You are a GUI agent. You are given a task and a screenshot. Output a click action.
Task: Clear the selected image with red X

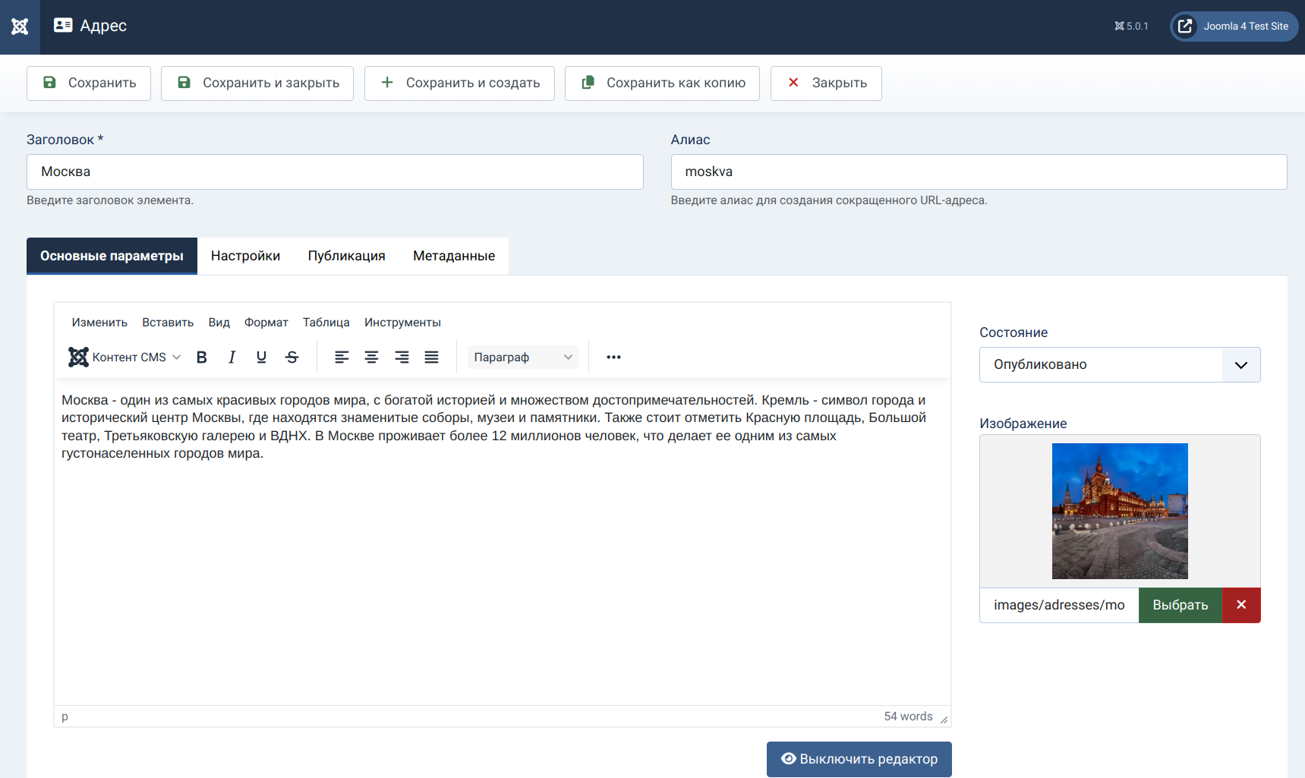(1241, 605)
